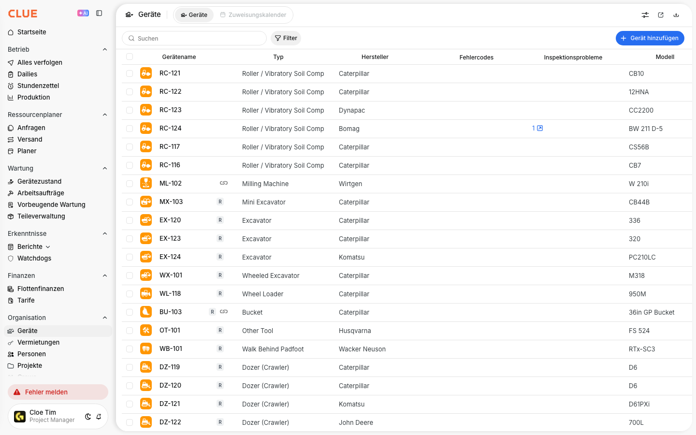Open table column settings icon
Viewport: 696px width, 435px height.
pyautogui.click(x=645, y=15)
